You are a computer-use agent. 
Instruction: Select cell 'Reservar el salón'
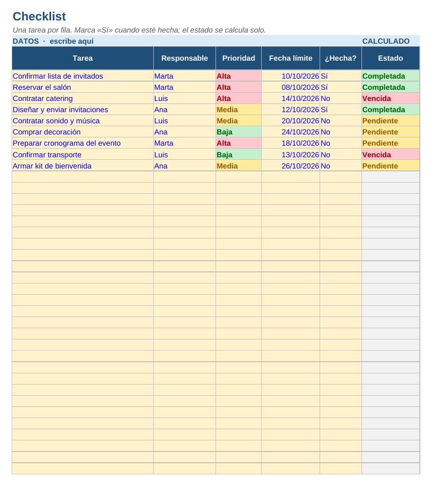point(83,87)
